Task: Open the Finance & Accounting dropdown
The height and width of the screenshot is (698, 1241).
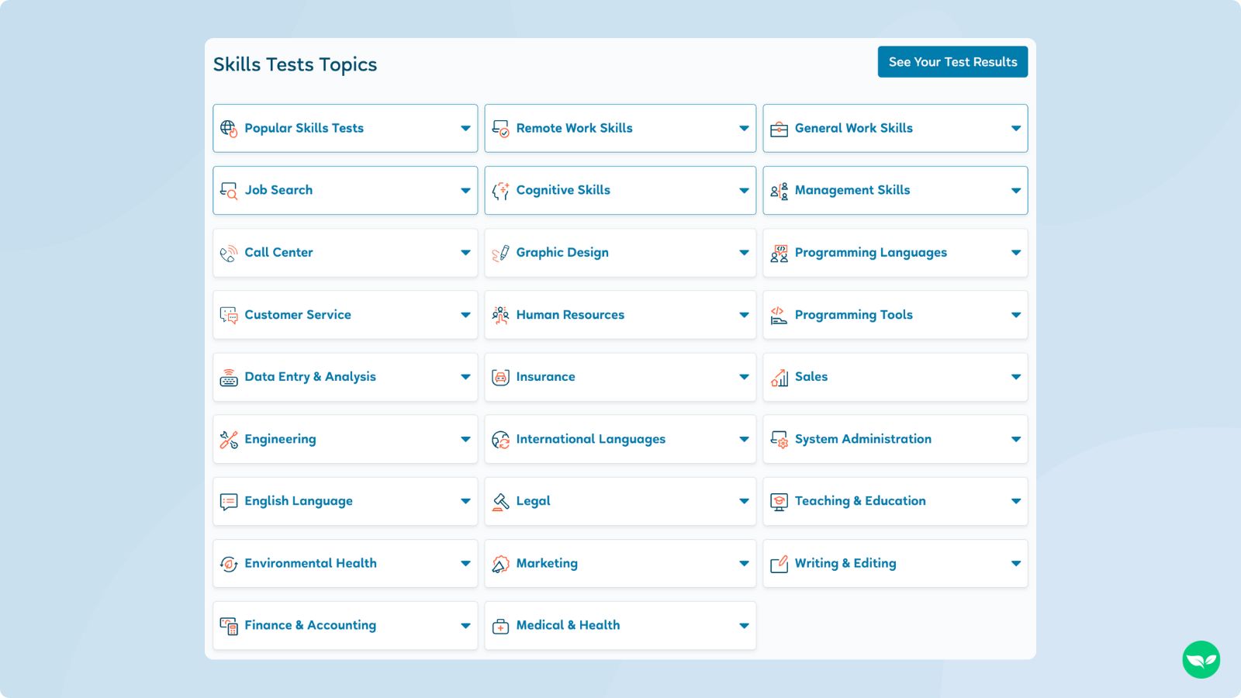Action: coord(465,625)
